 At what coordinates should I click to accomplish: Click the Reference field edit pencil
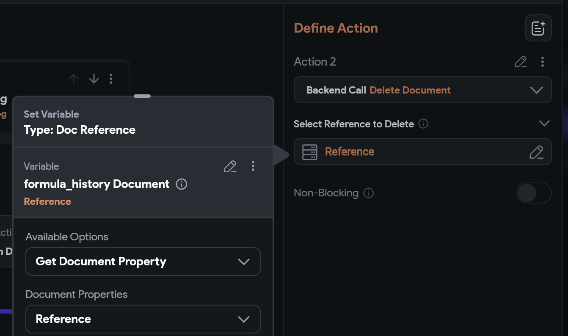coord(536,152)
